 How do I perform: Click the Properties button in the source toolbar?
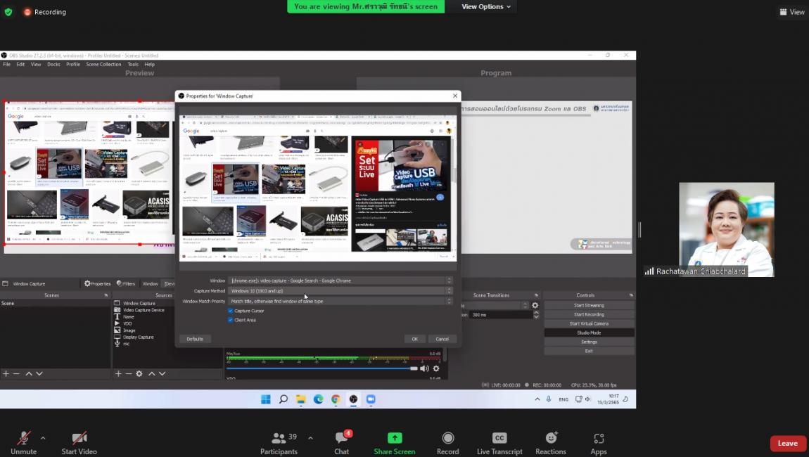click(98, 283)
